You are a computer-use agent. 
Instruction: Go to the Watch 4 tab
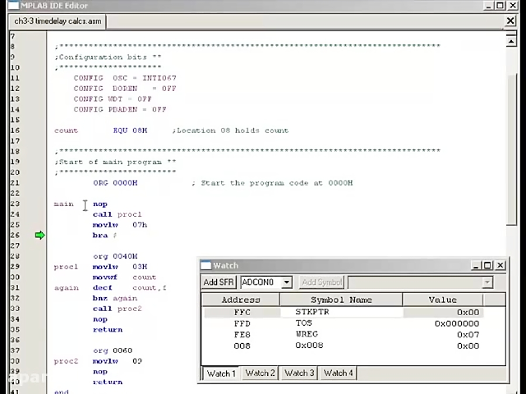[338, 373]
